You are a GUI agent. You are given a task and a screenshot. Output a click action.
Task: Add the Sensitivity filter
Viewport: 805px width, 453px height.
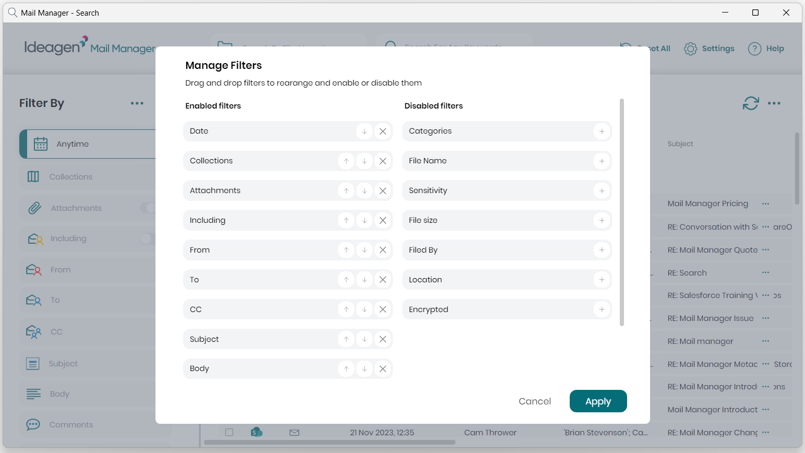coord(602,191)
